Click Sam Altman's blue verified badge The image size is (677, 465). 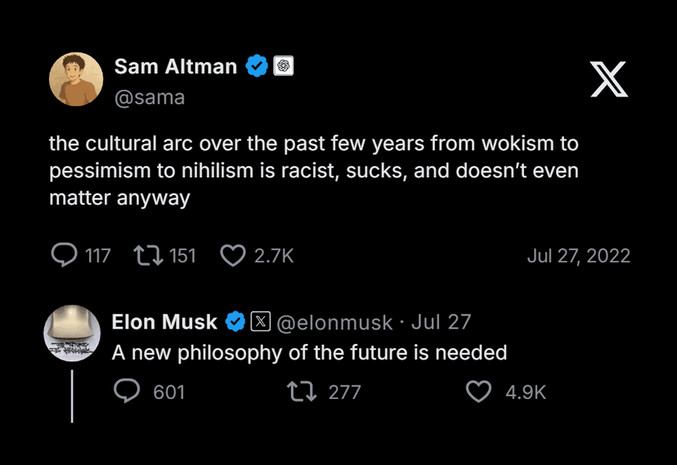pyautogui.click(x=258, y=66)
